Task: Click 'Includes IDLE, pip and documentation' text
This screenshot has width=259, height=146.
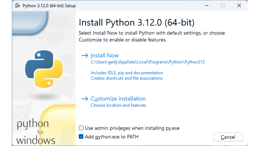Action: 127,73
